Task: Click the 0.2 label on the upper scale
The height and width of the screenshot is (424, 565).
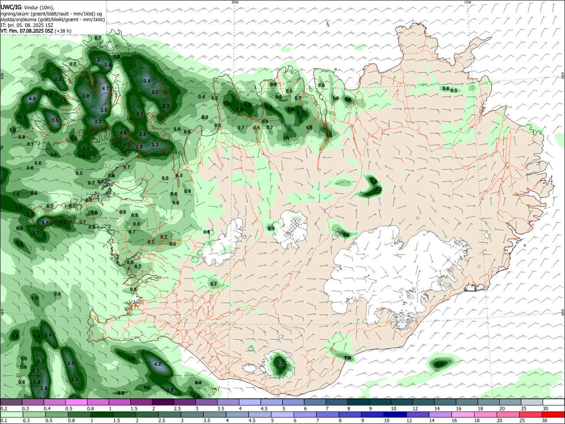Action: tap(4, 409)
